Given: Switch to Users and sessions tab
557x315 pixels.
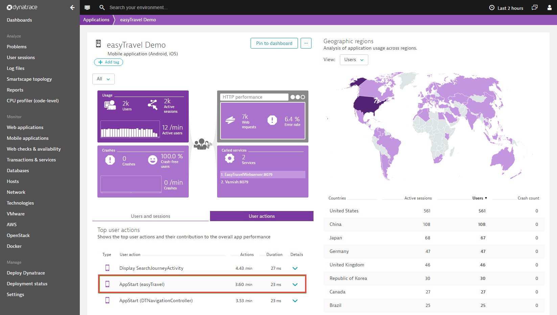Looking at the screenshot, I should (150, 216).
